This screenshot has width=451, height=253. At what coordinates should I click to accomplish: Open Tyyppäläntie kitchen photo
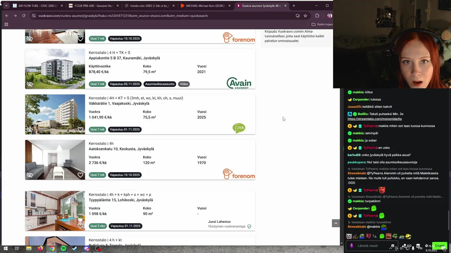coord(55,211)
